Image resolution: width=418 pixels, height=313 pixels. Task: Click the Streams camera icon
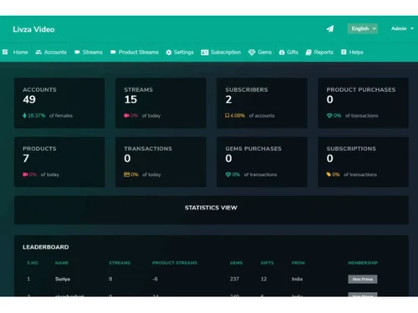pos(77,52)
